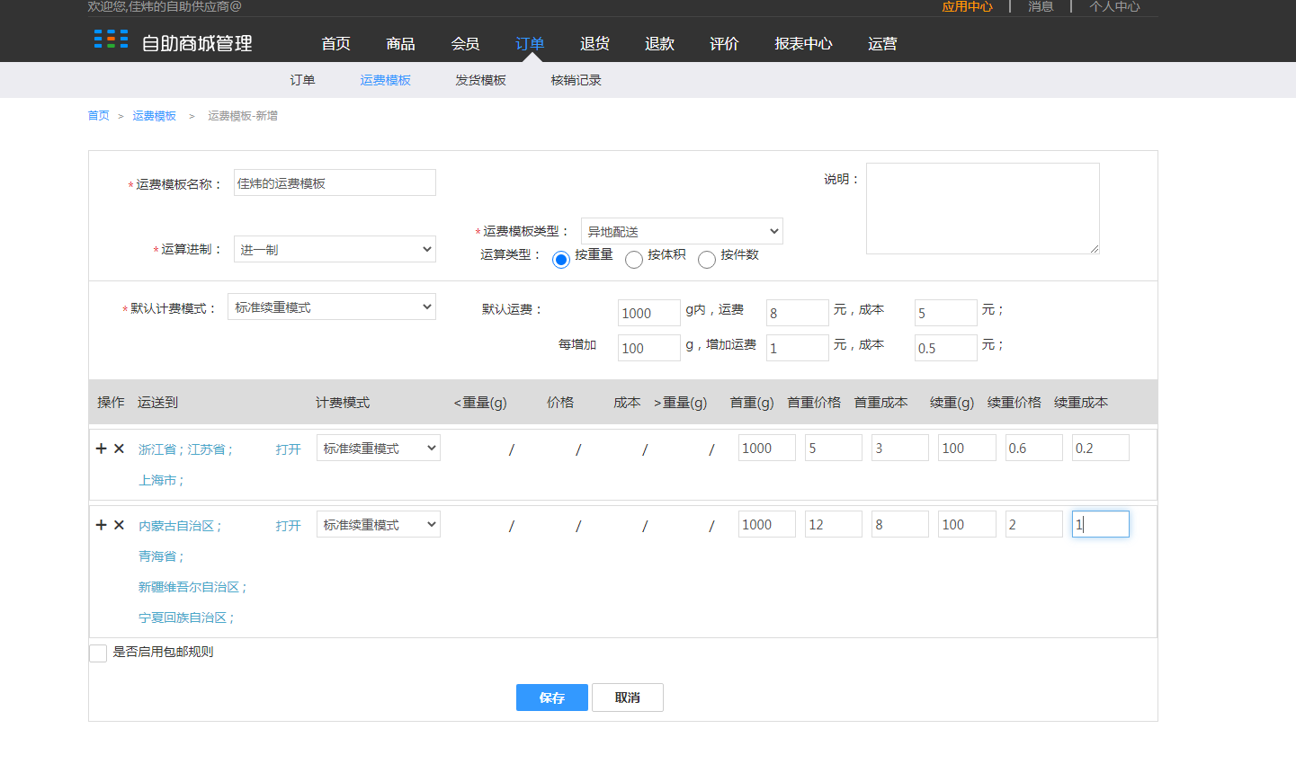Viewport: 1296px width, 782px height.
Task: Add a row after 浙江省 entry
Action: coord(101,449)
